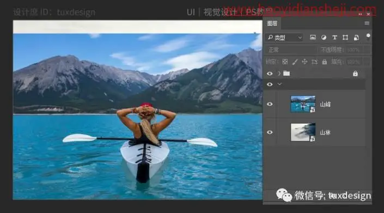This screenshot has width=384, height=213.
Task: Hide the 山峰 layer via eye icon
Action: [x=270, y=104]
